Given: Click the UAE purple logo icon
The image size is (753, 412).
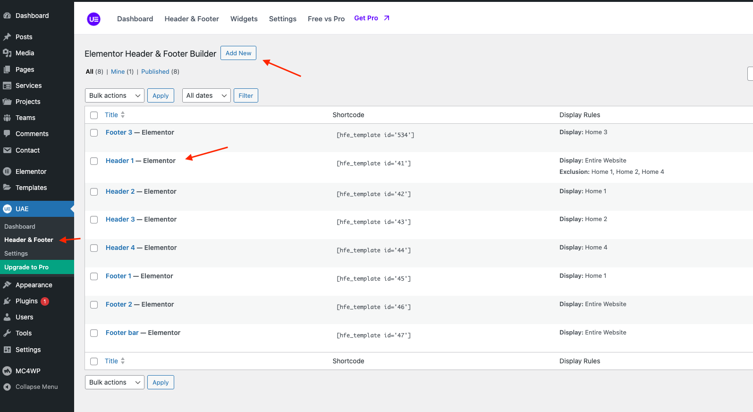Looking at the screenshot, I should (x=93, y=19).
